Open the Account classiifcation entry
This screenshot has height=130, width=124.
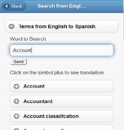62,116
